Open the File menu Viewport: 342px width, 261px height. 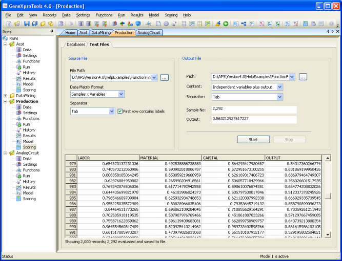(x=8, y=15)
